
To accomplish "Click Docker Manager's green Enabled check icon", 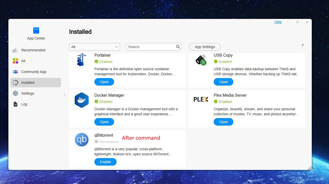I will click(96, 102).
